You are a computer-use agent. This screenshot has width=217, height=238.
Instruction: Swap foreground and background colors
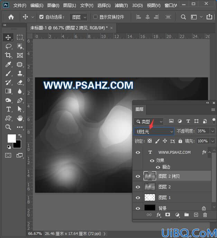coord(20,135)
